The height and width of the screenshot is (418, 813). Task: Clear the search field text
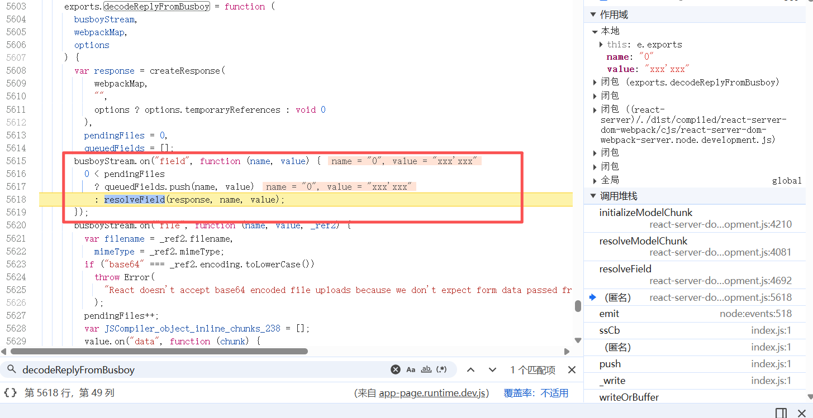coord(395,369)
